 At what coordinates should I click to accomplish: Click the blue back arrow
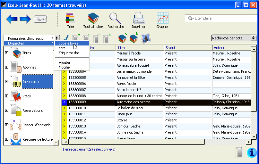(12, 19)
